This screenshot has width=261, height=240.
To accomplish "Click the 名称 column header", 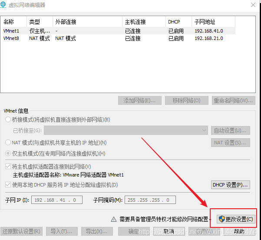I will tap(14, 22).
